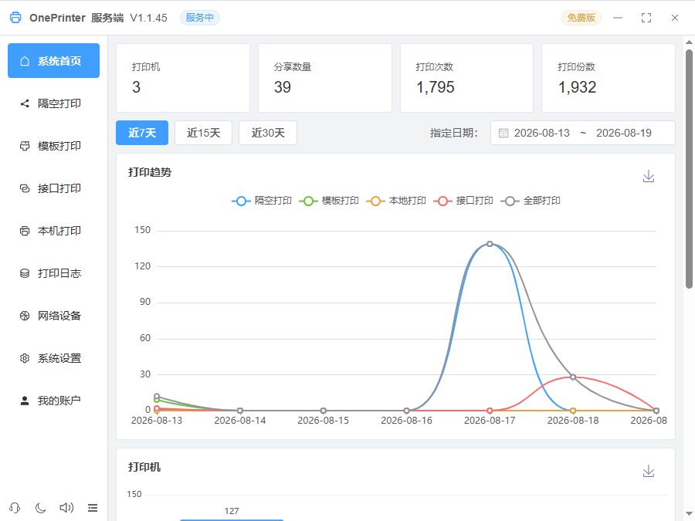Toggle 接口打印 series in chart legend

[x=463, y=201]
